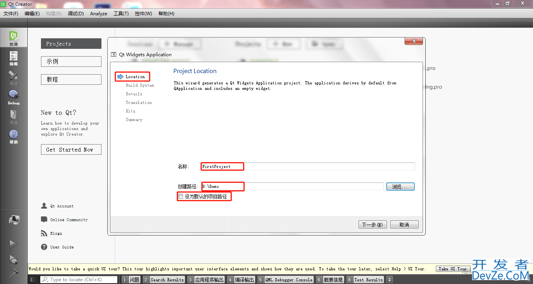Screen dimensions: 533x284
Task: Click 取消 to cancel the wizard
Action: point(404,225)
